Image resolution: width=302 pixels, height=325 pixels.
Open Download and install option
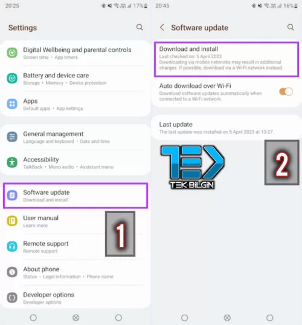(x=226, y=59)
